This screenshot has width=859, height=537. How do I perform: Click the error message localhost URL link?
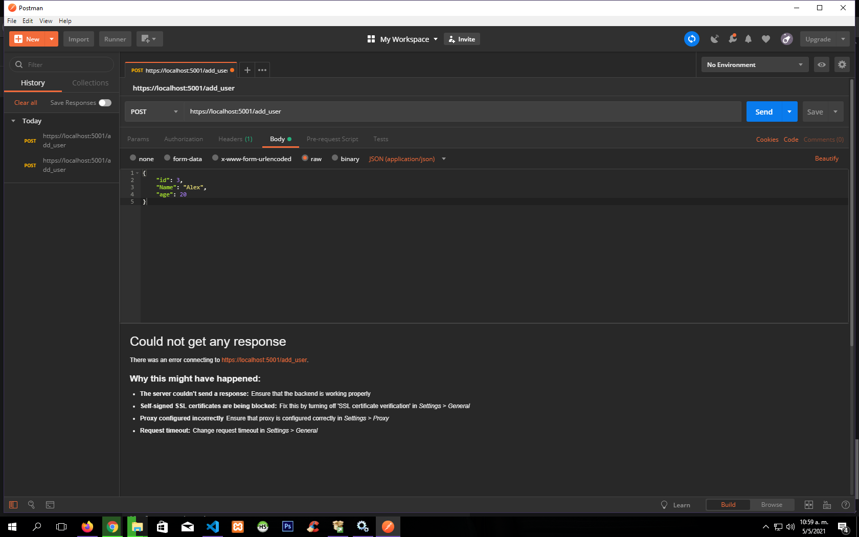tap(264, 360)
